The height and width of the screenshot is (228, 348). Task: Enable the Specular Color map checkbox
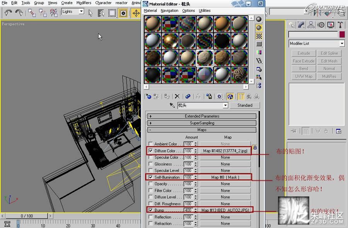tap(151, 157)
